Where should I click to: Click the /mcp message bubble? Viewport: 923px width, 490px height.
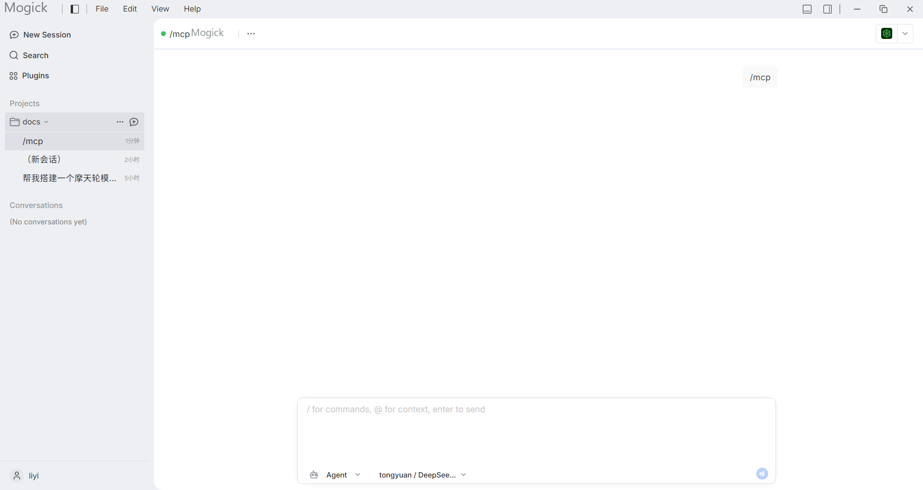(760, 77)
